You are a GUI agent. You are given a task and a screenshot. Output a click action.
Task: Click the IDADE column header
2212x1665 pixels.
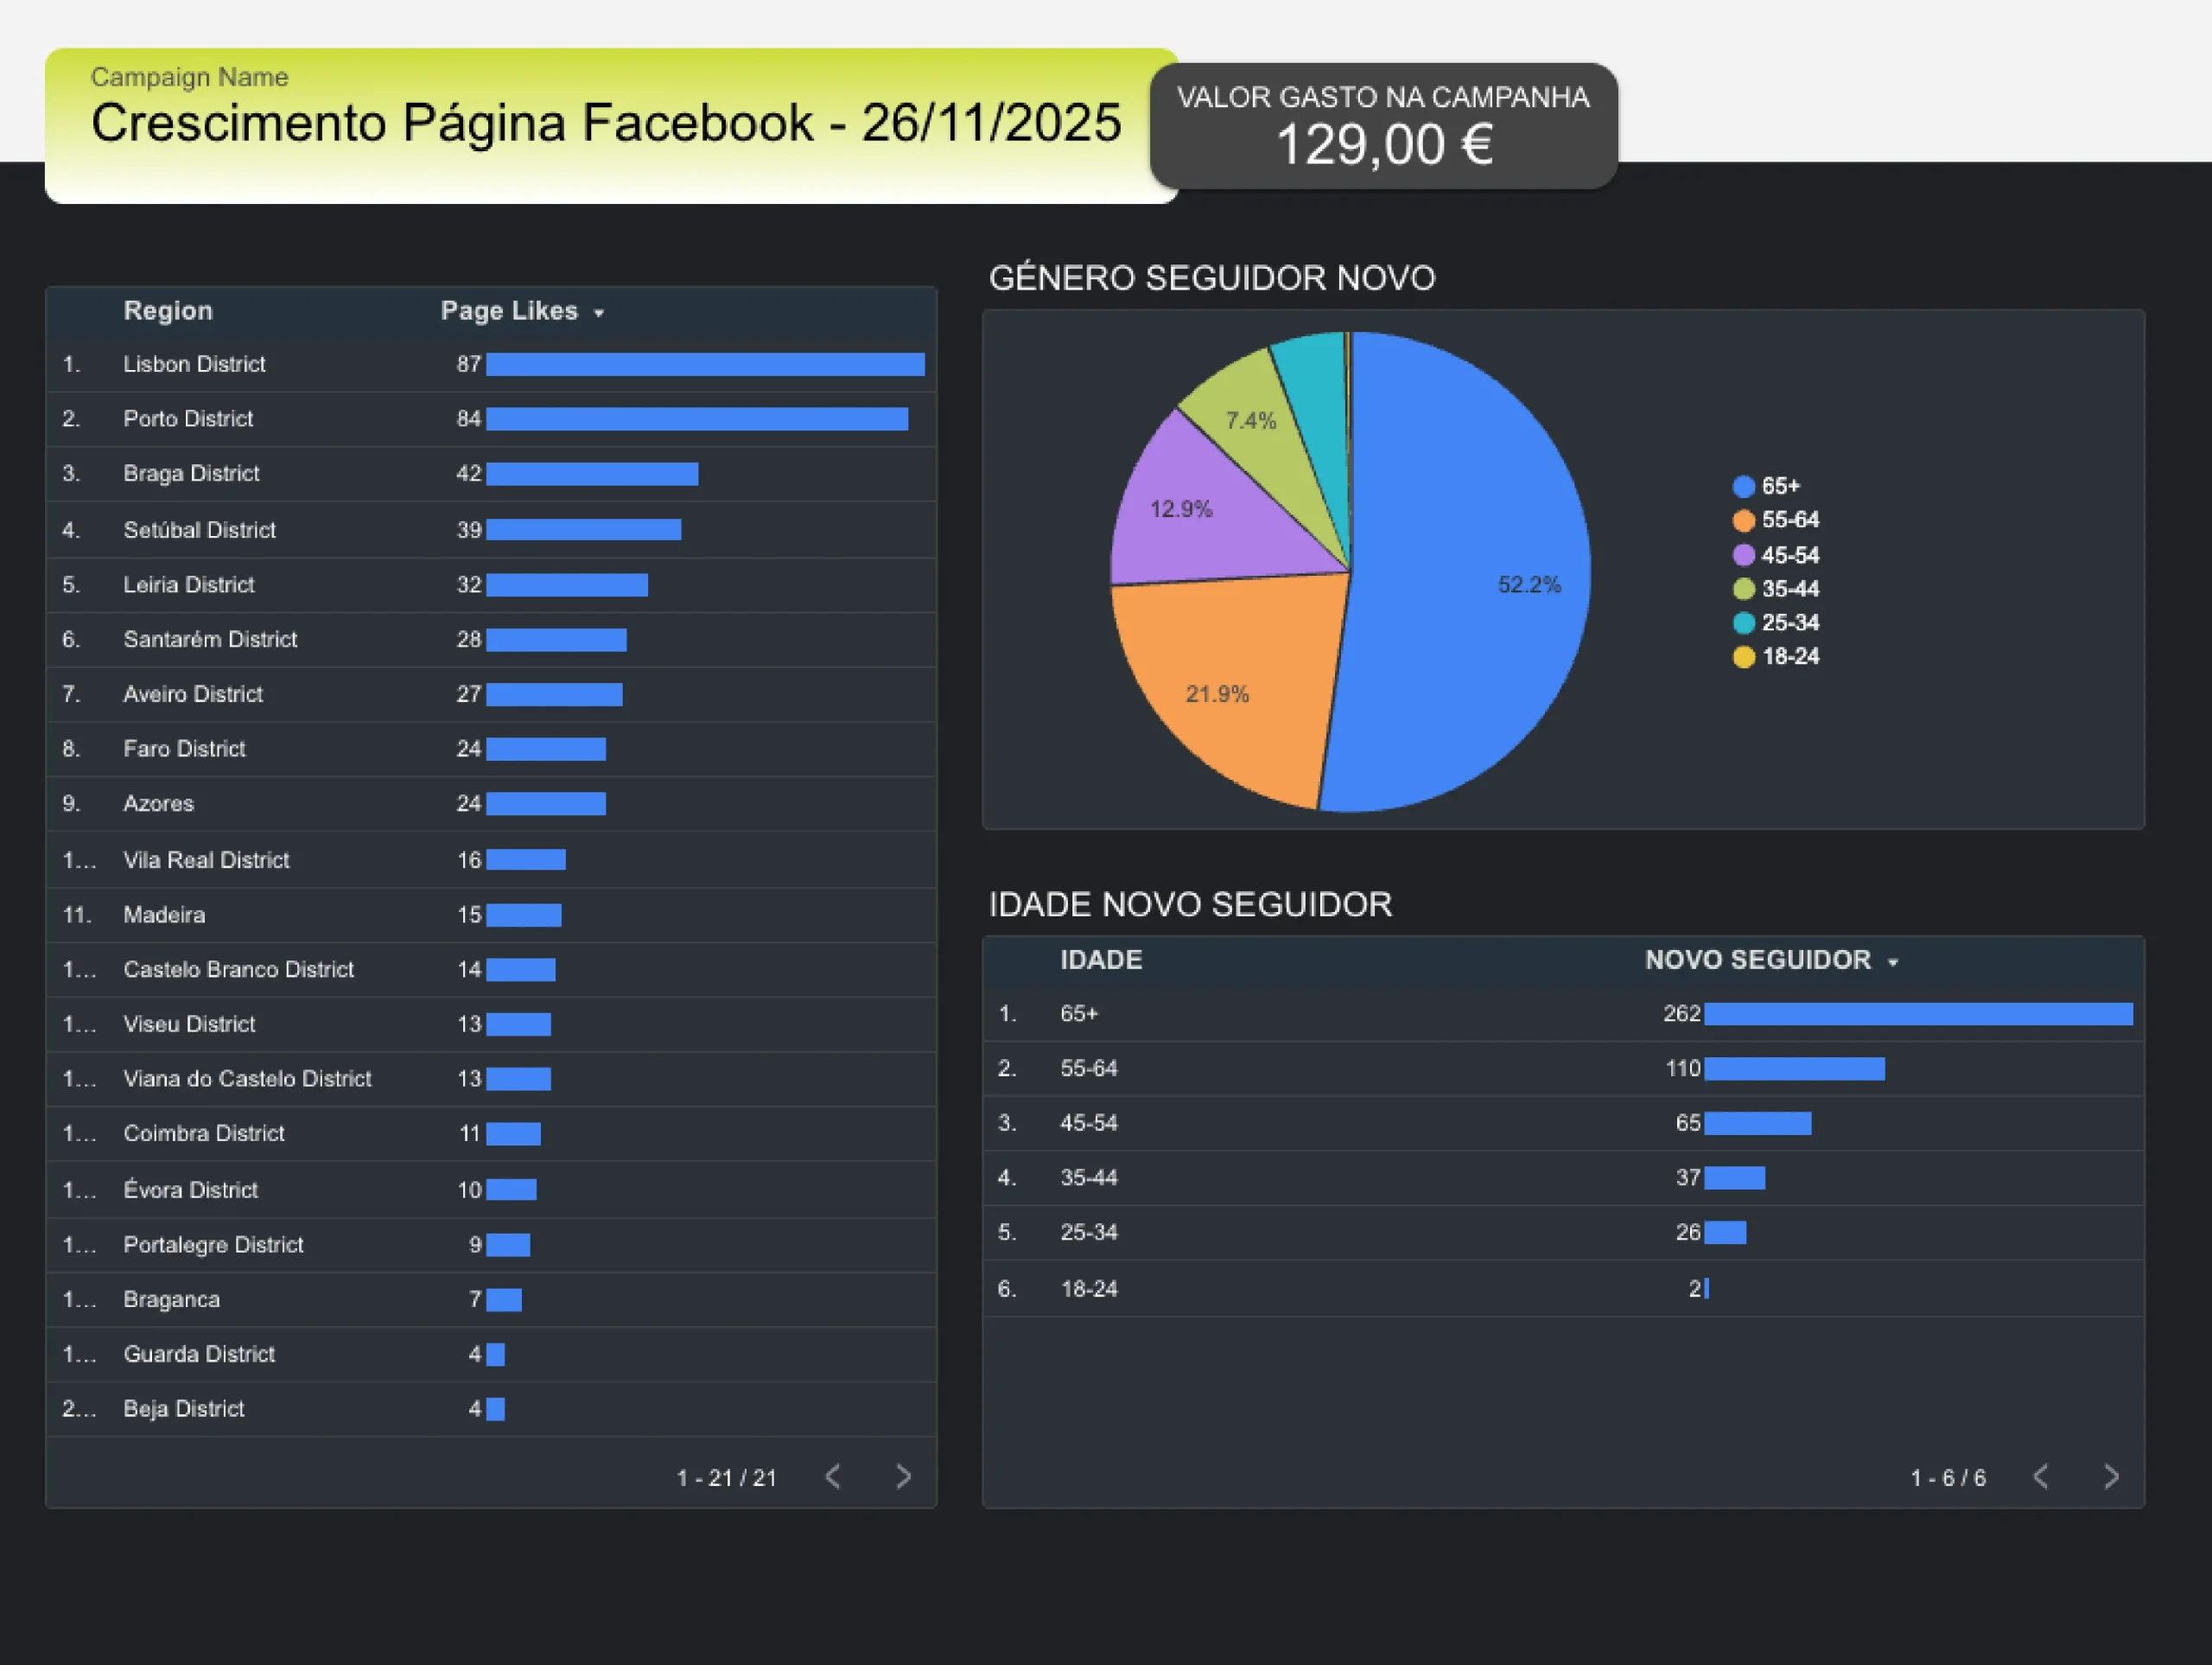point(1100,960)
